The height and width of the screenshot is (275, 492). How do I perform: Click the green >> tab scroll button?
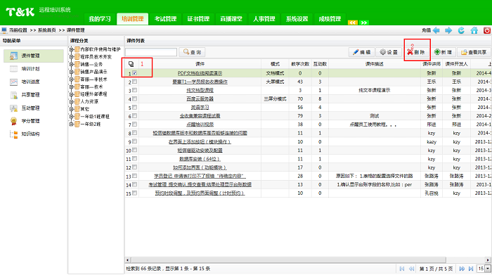coord(364,23)
